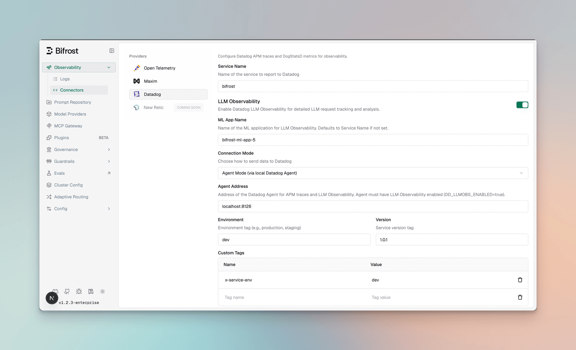Screen dimensions: 576x350
Task: Click the Evals flask icon
Action: coord(49,173)
